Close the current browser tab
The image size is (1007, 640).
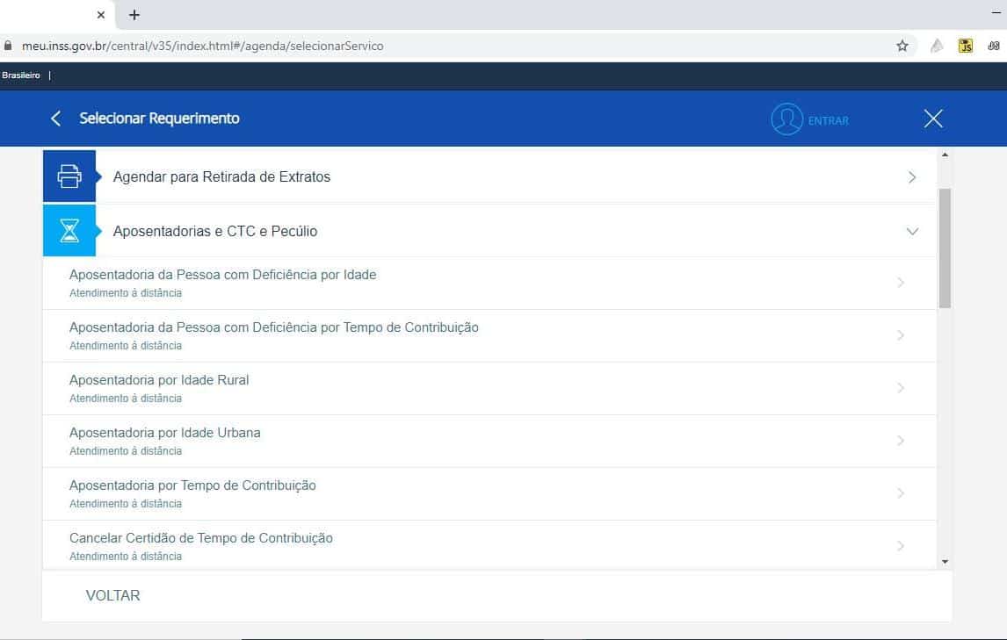pos(101,15)
